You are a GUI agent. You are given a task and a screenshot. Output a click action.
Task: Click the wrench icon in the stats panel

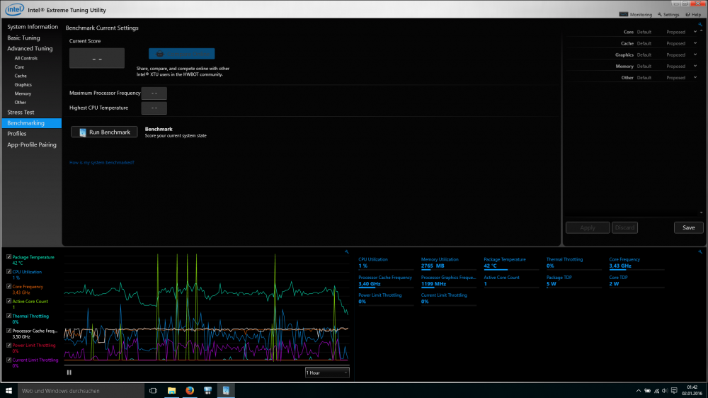pyautogui.click(x=700, y=251)
